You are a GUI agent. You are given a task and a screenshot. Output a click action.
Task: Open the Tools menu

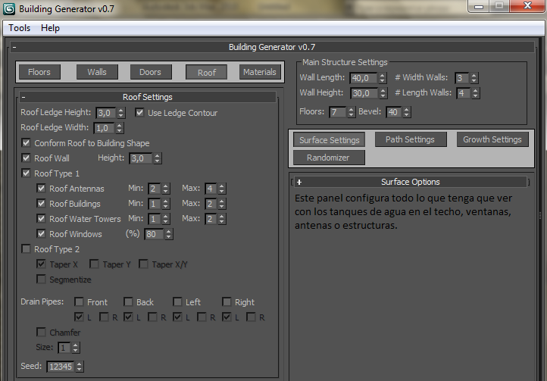point(20,28)
